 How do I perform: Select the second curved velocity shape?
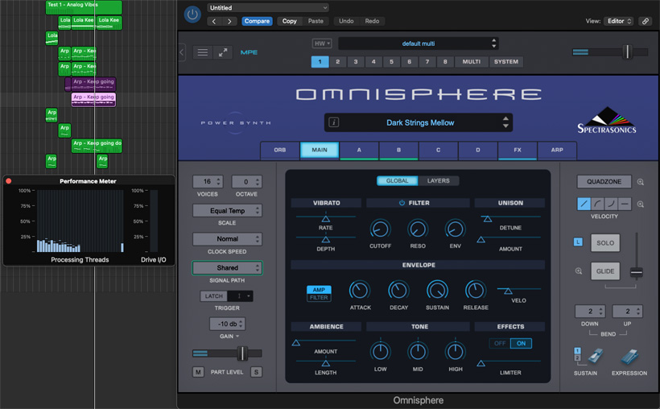click(x=597, y=204)
